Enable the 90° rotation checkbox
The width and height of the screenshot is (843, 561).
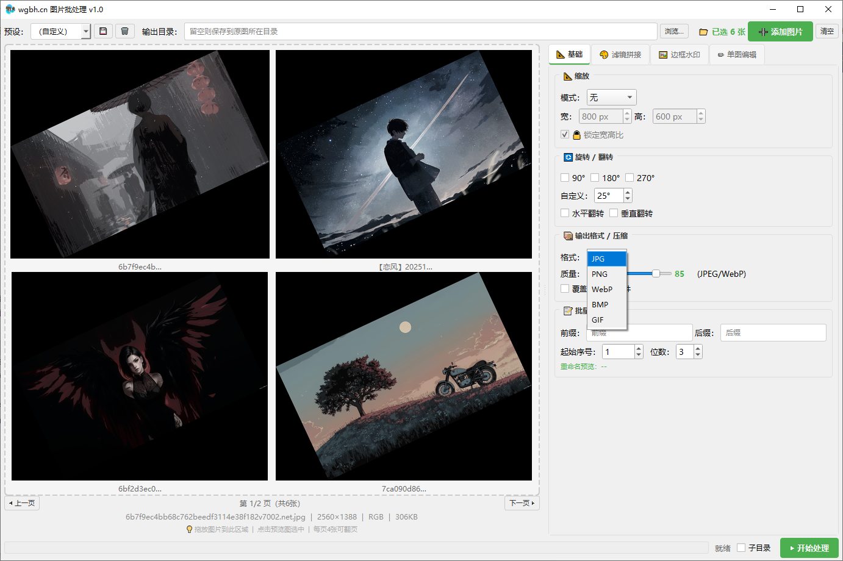565,178
